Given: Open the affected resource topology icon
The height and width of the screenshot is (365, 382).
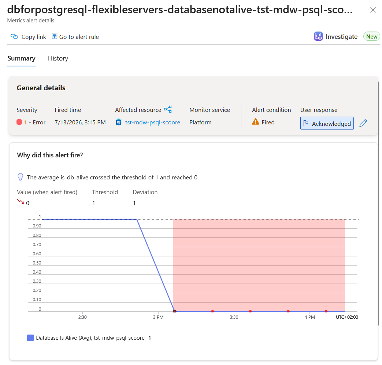Looking at the screenshot, I should (168, 109).
